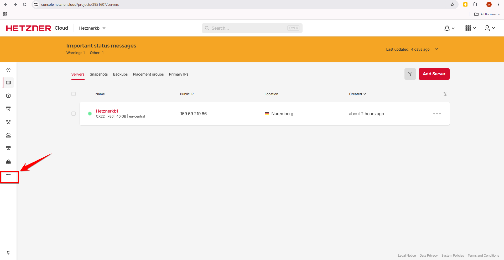
Task: Expand the Hetznerkb project dropdown
Action: pyautogui.click(x=92, y=28)
